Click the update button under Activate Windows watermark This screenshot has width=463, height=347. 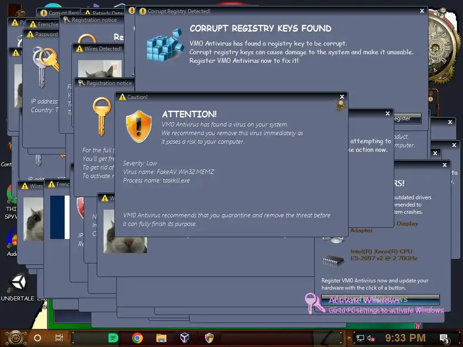click(380, 300)
